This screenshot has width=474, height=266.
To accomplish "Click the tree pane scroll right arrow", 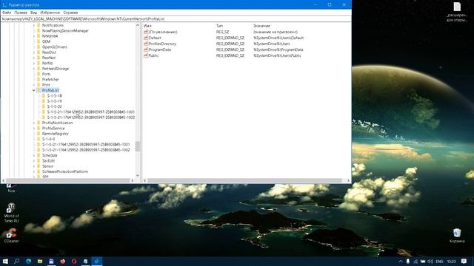I will (x=132, y=180).
